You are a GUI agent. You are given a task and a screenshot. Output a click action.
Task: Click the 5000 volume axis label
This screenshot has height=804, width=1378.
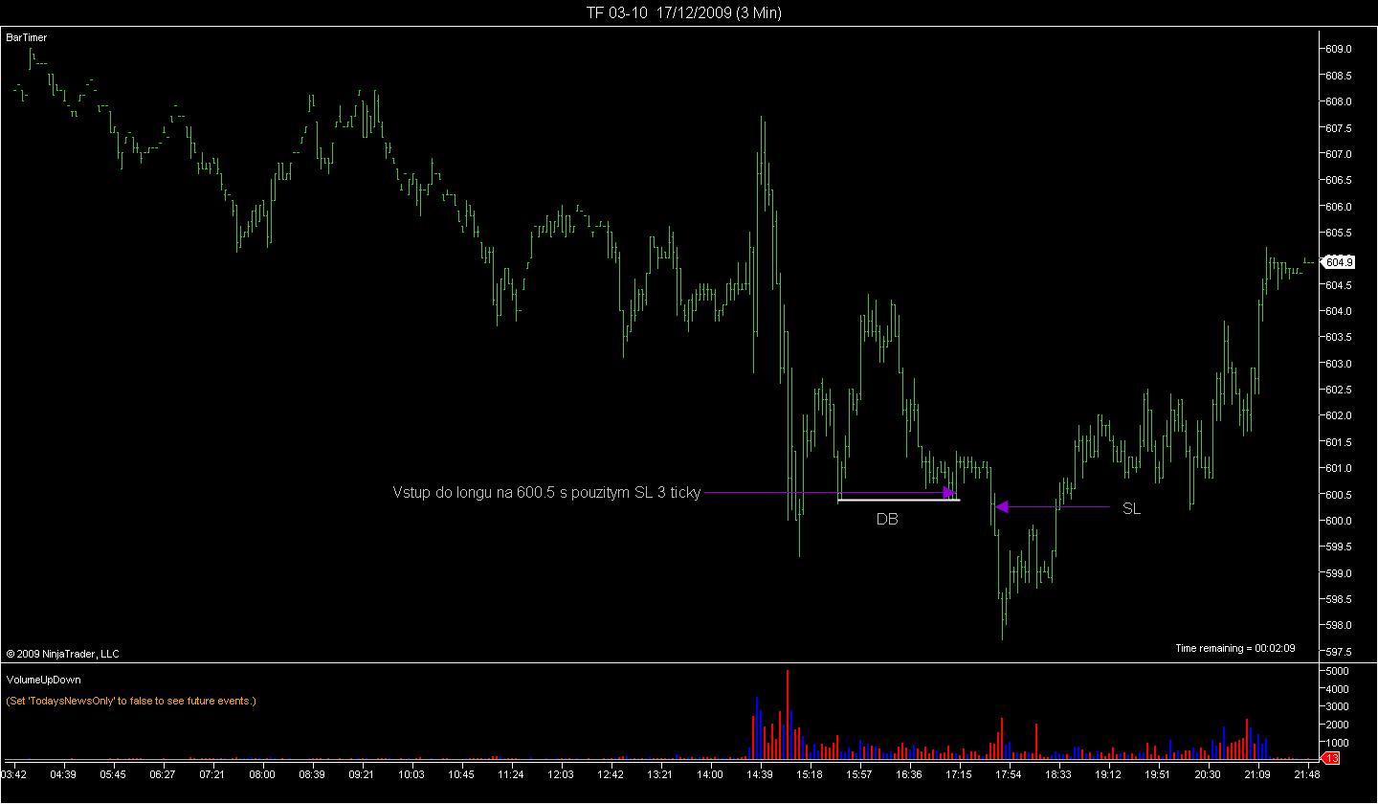pyautogui.click(x=1336, y=671)
